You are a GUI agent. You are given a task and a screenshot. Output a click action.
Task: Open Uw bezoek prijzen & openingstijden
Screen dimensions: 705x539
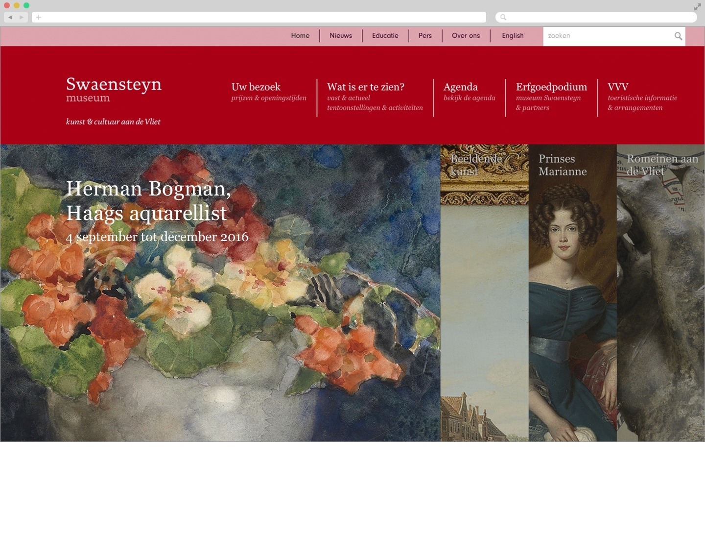269,92
